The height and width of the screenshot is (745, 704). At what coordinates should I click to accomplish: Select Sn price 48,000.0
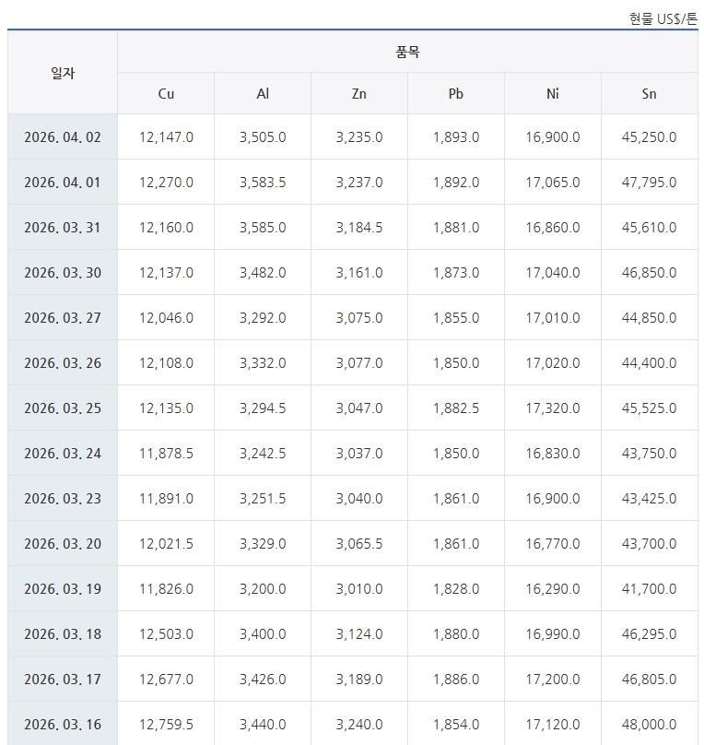[650, 725]
